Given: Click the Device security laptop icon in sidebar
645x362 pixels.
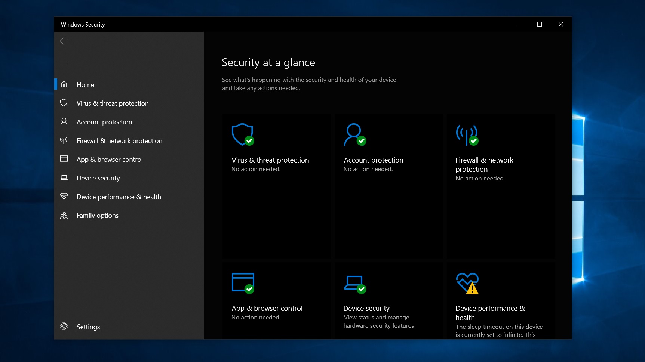Looking at the screenshot, I should point(64,177).
